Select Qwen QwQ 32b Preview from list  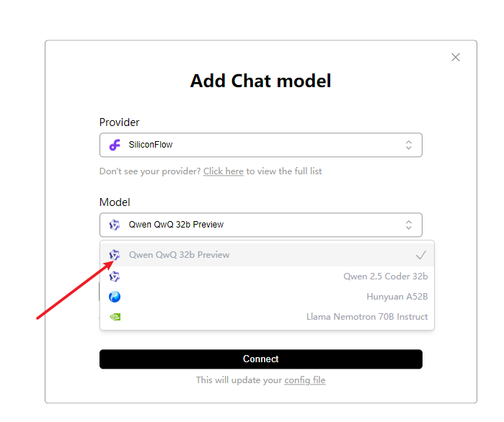click(179, 255)
